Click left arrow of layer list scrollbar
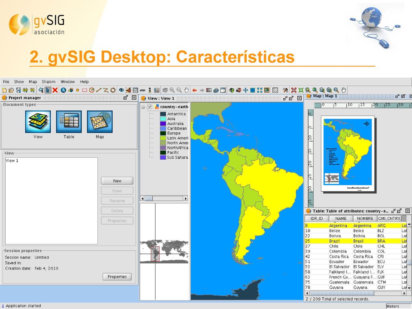This screenshot has height=309, width=412. click(x=142, y=199)
